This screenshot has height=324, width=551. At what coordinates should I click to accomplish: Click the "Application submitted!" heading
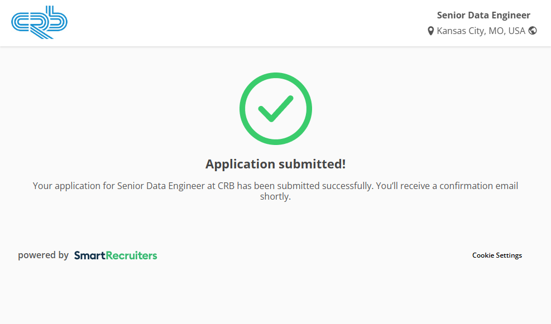(275, 164)
